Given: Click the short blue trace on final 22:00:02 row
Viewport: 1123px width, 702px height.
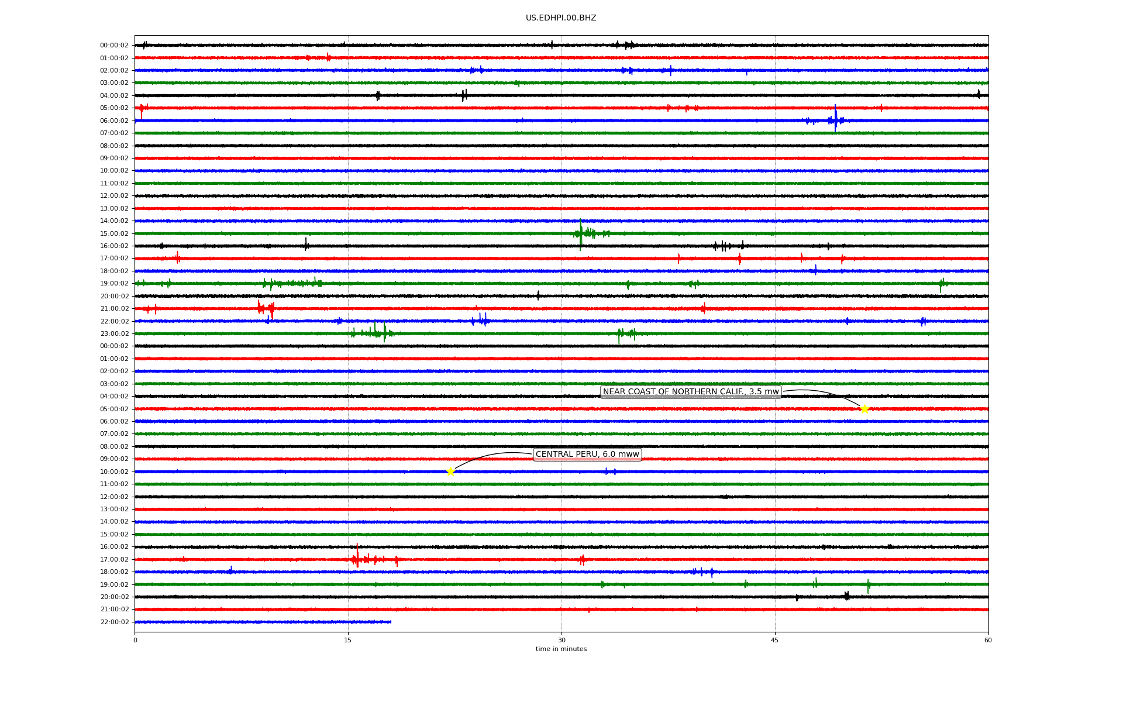Looking at the screenshot, I should 263,622.
